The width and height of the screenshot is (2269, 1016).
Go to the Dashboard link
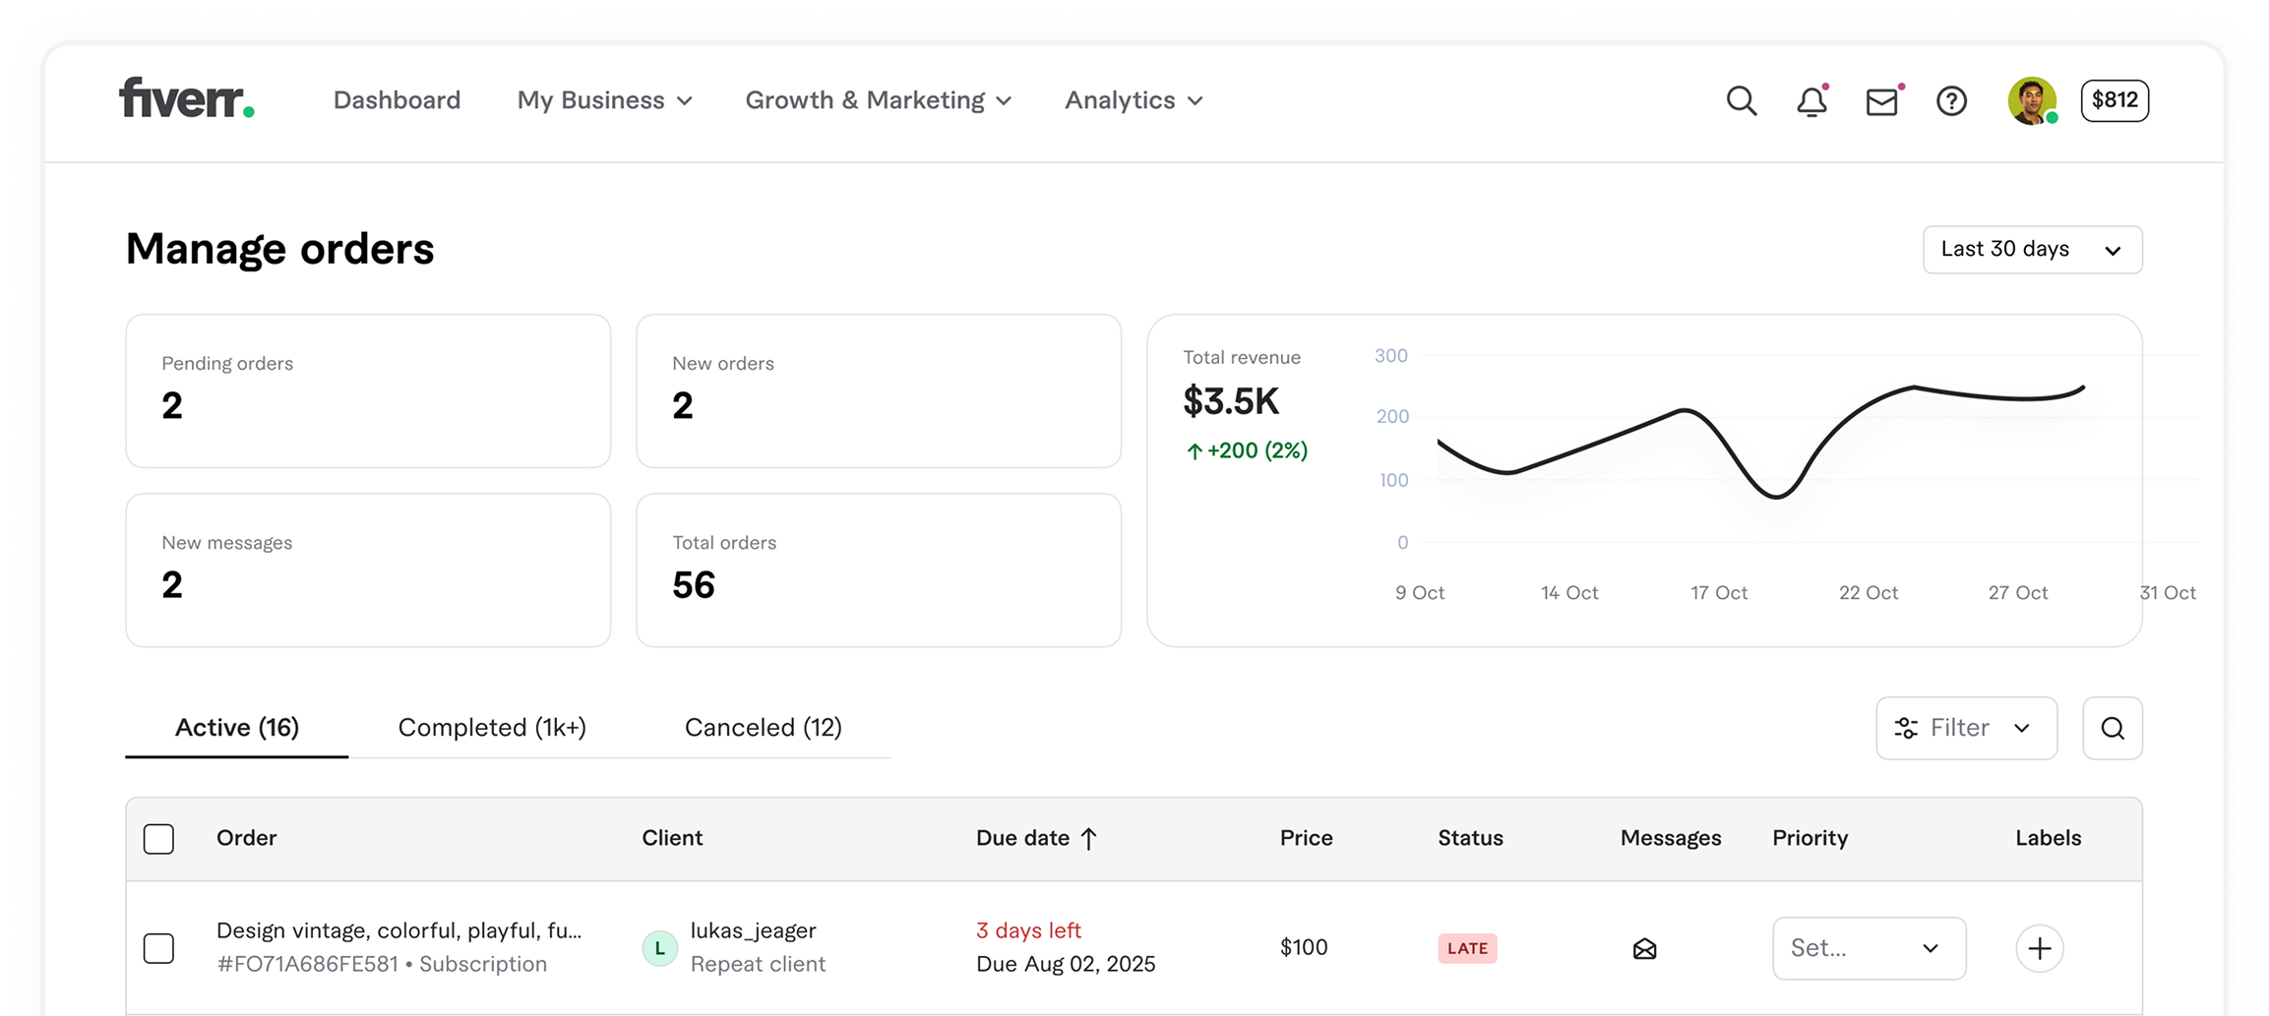coord(397,100)
